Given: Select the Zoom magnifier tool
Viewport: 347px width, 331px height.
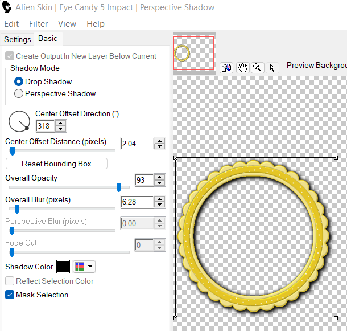Looking at the screenshot, I should point(258,68).
